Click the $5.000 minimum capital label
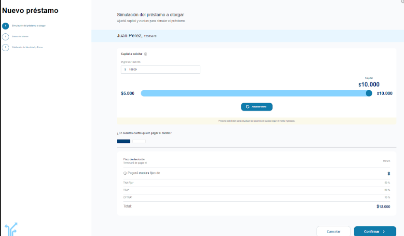Viewport: 404px width, 236px height. coord(127,93)
